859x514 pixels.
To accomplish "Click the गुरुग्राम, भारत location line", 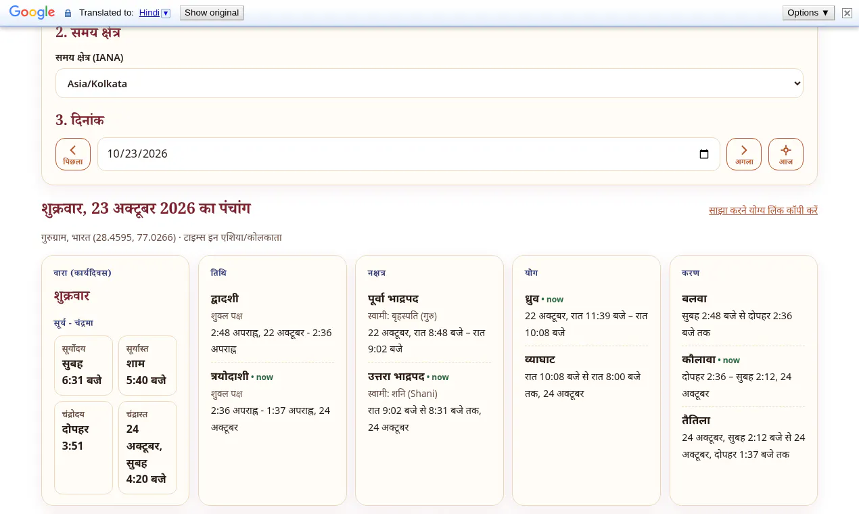I will click(x=162, y=237).
